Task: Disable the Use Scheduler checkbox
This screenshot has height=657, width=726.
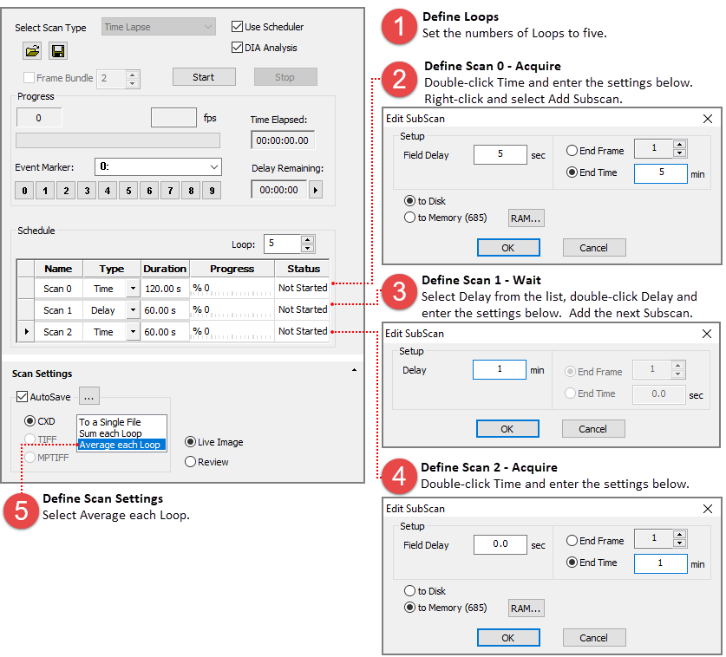Action: 239,27
